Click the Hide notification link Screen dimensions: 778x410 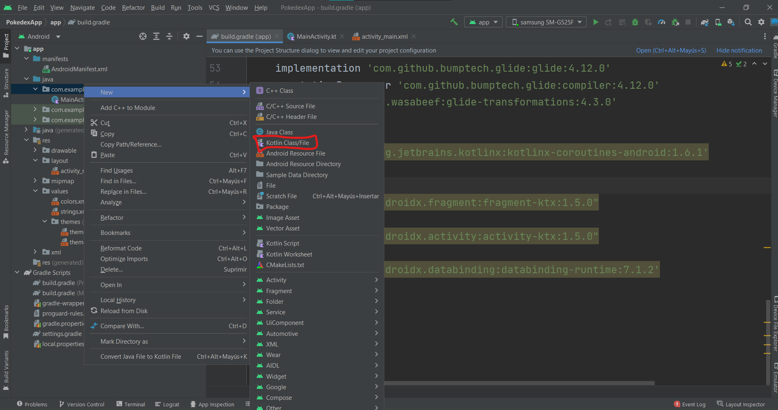739,50
